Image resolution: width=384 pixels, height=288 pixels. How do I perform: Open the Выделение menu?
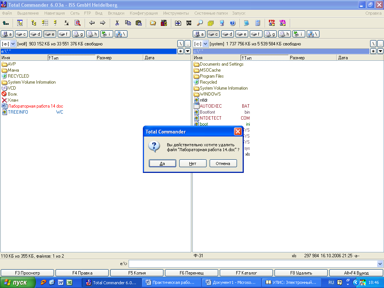(x=28, y=13)
